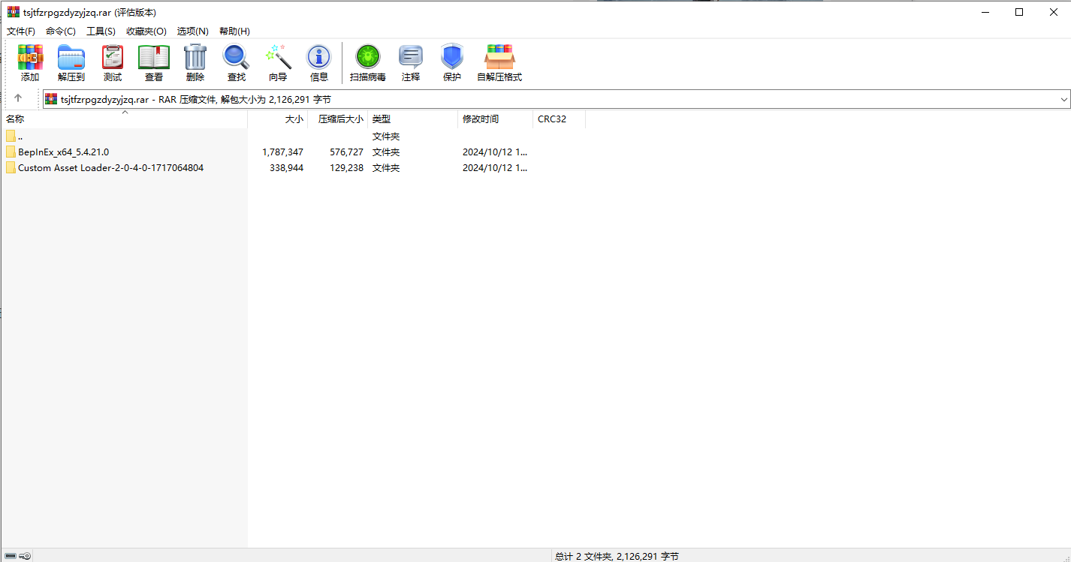Click the Protect (保护) shield icon
1071x562 pixels.
coord(452,57)
